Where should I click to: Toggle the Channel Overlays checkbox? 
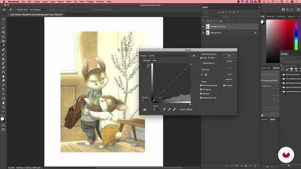tap(201, 85)
